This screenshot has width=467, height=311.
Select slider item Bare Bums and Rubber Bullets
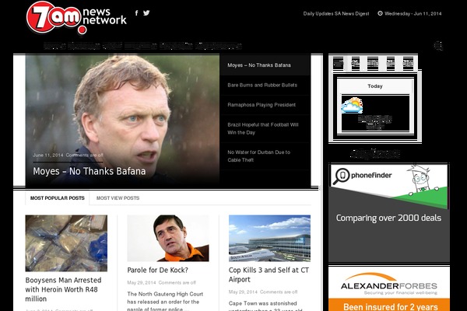click(x=265, y=85)
